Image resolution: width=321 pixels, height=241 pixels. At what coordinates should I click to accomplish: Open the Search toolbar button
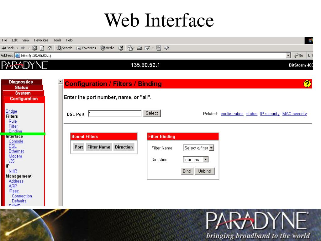[x=65, y=48]
